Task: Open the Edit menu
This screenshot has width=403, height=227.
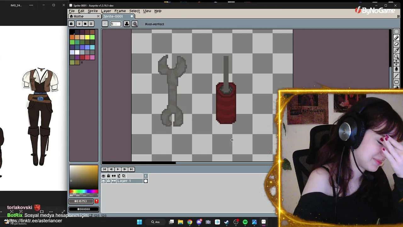Action: pos(81,11)
